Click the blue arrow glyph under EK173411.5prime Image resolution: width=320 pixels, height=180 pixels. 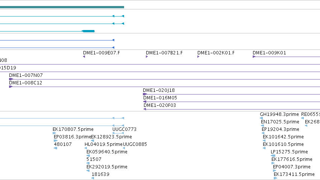coord(275,178)
